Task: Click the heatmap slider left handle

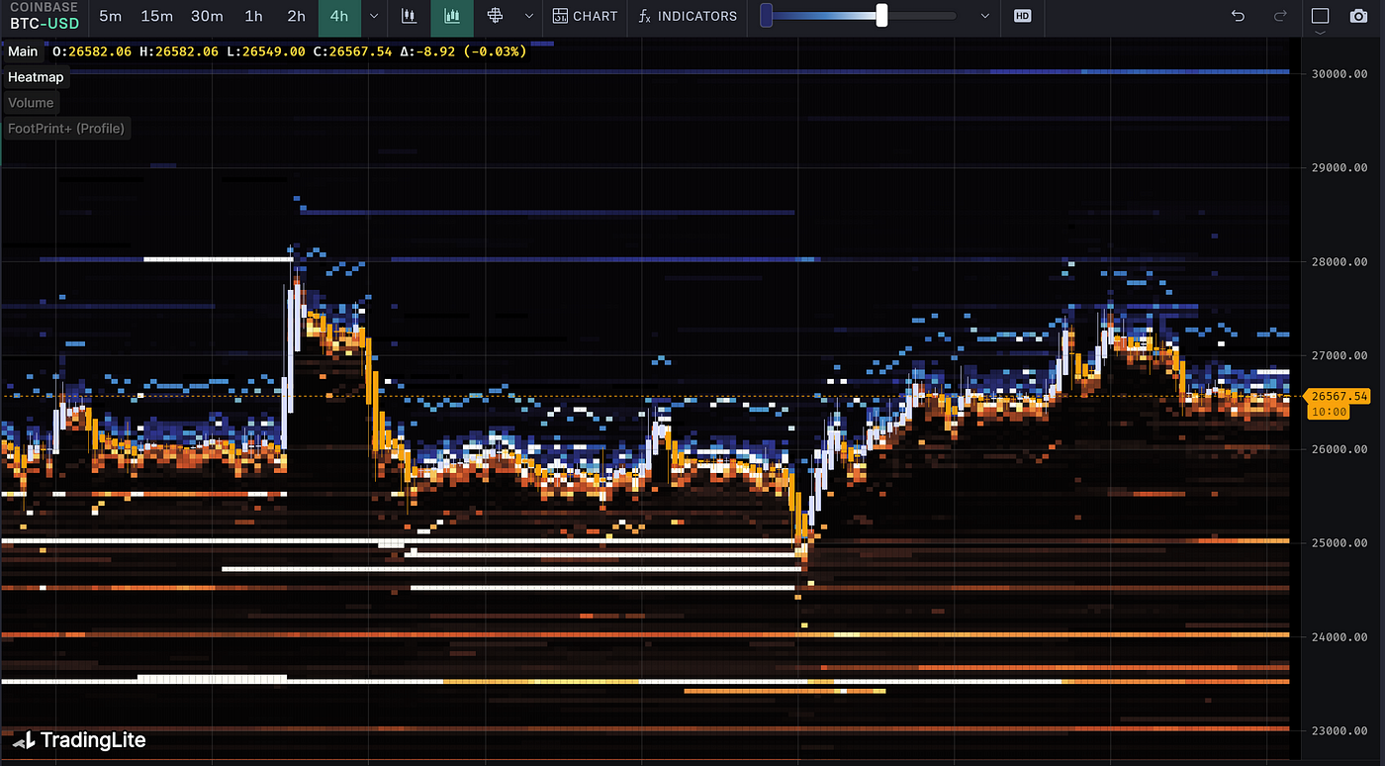Action: tap(766, 16)
